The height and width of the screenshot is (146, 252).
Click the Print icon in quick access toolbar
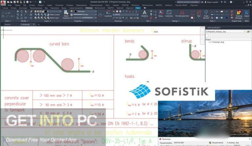pyautogui.click(x=27, y=2)
